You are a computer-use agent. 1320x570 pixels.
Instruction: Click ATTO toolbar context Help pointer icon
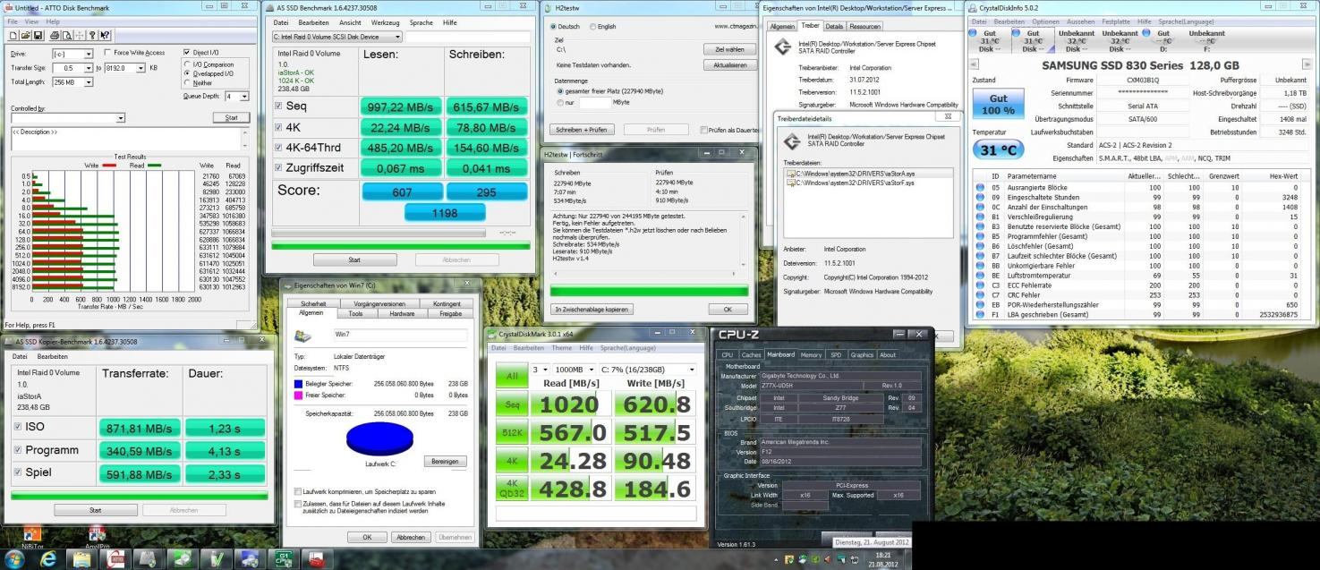[x=105, y=35]
